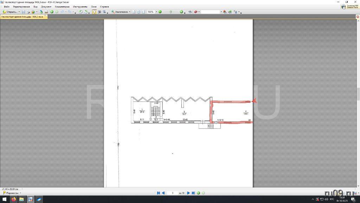Select the Hand tool in the toolbar
Viewport: 360px width, 203px height.
pyautogui.click(x=94, y=12)
